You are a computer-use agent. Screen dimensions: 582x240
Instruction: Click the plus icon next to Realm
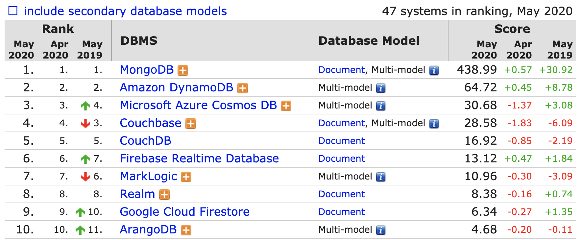pos(164,195)
